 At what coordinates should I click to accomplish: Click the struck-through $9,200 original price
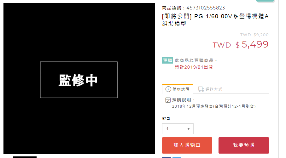[x=261, y=35]
